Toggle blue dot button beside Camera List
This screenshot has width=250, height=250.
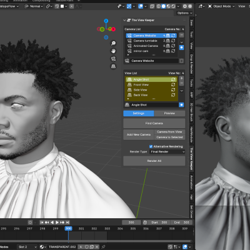tap(182, 47)
